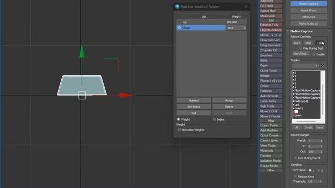Screen dimensions: 335x188
Task: Open the MAXScript utility
Action: 308,17
